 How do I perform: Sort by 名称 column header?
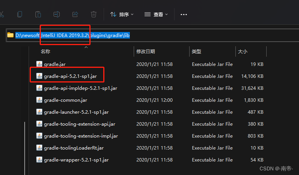[45, 52]
